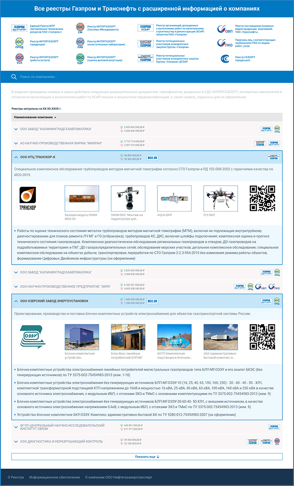The width and height of the screenshot is (294, 486).
Task: Open БКТП Комплектная подстанция thumbnail
Action: (175, 337)
